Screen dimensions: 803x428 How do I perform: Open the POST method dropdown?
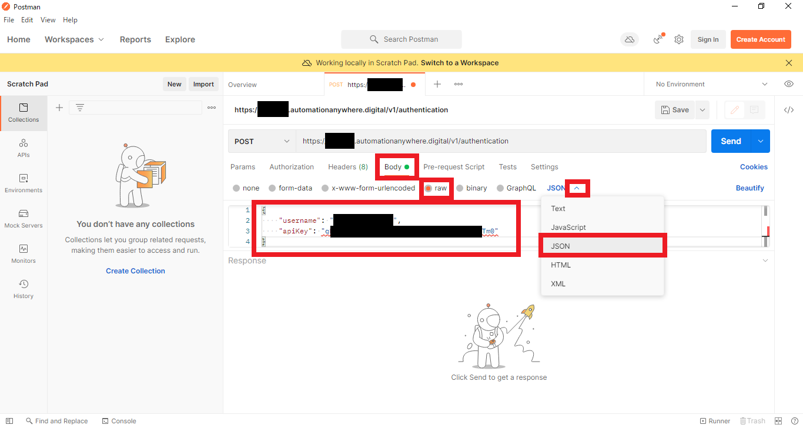pos(262,141)
